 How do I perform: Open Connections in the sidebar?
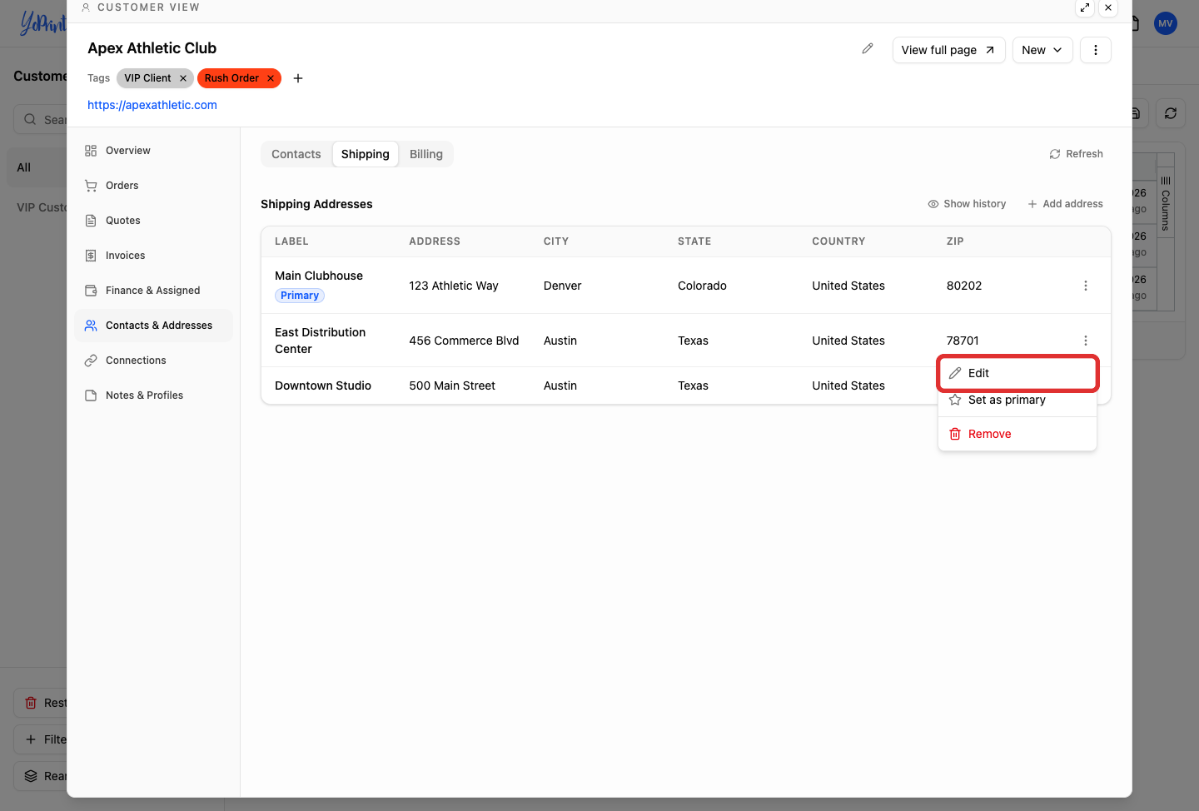153,361
